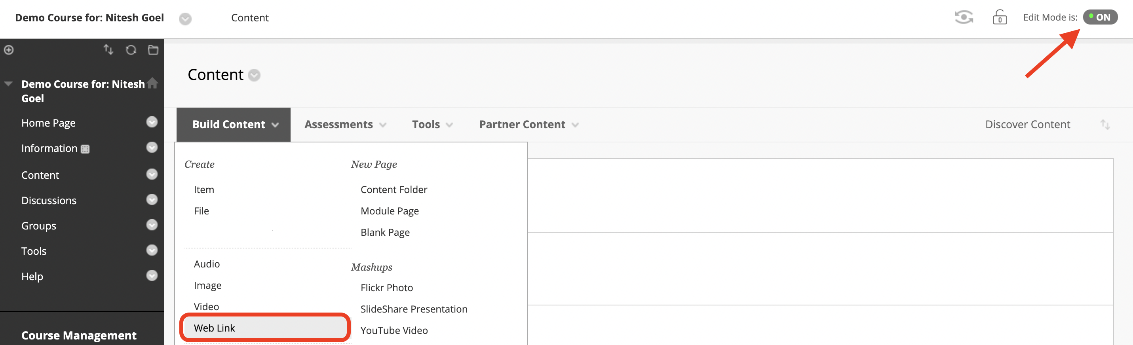Viewport: 1133px width, 345px height.
Task: Open Groups in course menu
Action: [39, 226]
